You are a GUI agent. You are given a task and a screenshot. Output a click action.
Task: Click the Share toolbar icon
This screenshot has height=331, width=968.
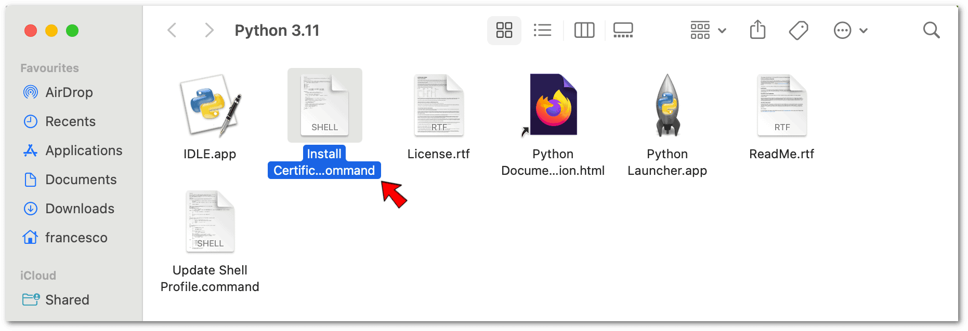click(757, 30)
